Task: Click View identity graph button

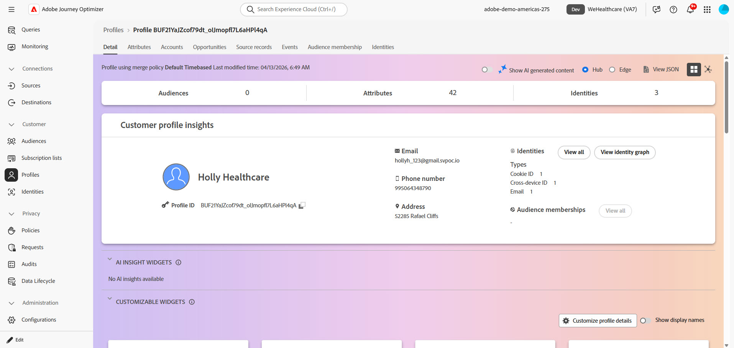Action: pos(625,152)
